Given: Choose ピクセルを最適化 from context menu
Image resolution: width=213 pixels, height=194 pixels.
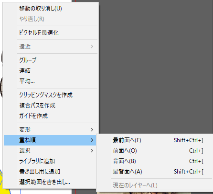Looking at the screenshot, I should [x=50, y=33].
